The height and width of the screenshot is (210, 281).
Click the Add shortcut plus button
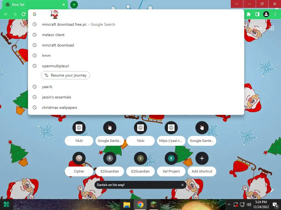coord(202,158)
